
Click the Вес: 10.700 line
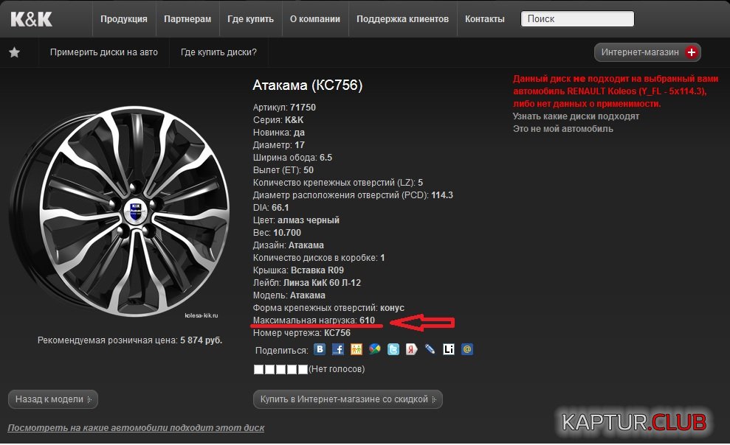[277, 233]
